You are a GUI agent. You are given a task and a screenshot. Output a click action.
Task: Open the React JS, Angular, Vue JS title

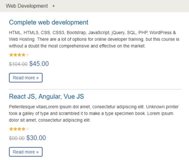[46, 96]
